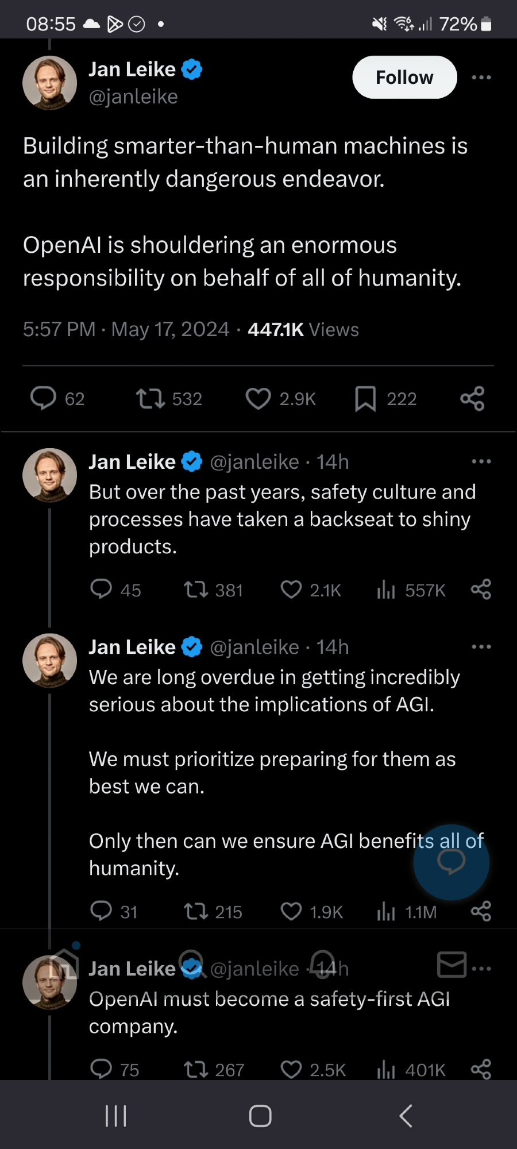Share the main tweet via share icon
517x1149 pixels.
(x=472, y=399)
